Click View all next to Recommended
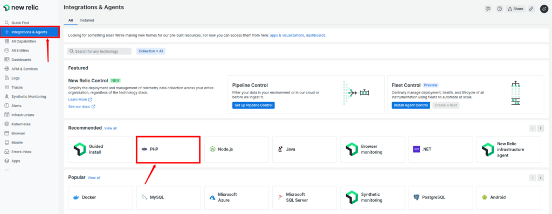This screenshot has width=552, height=214. pyautogui.click(x=110, y=129)
